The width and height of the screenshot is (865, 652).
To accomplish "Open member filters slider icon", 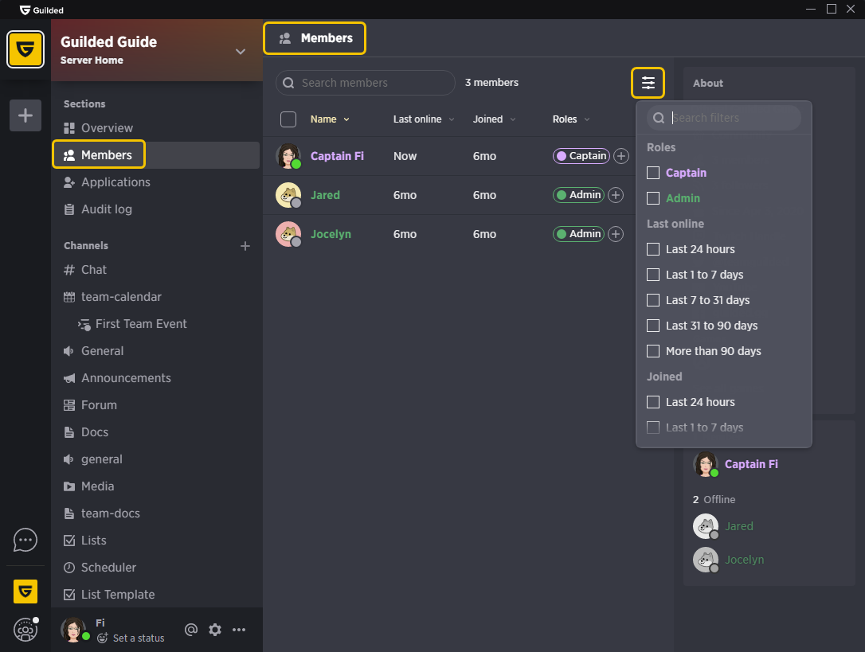I will 648,83.
